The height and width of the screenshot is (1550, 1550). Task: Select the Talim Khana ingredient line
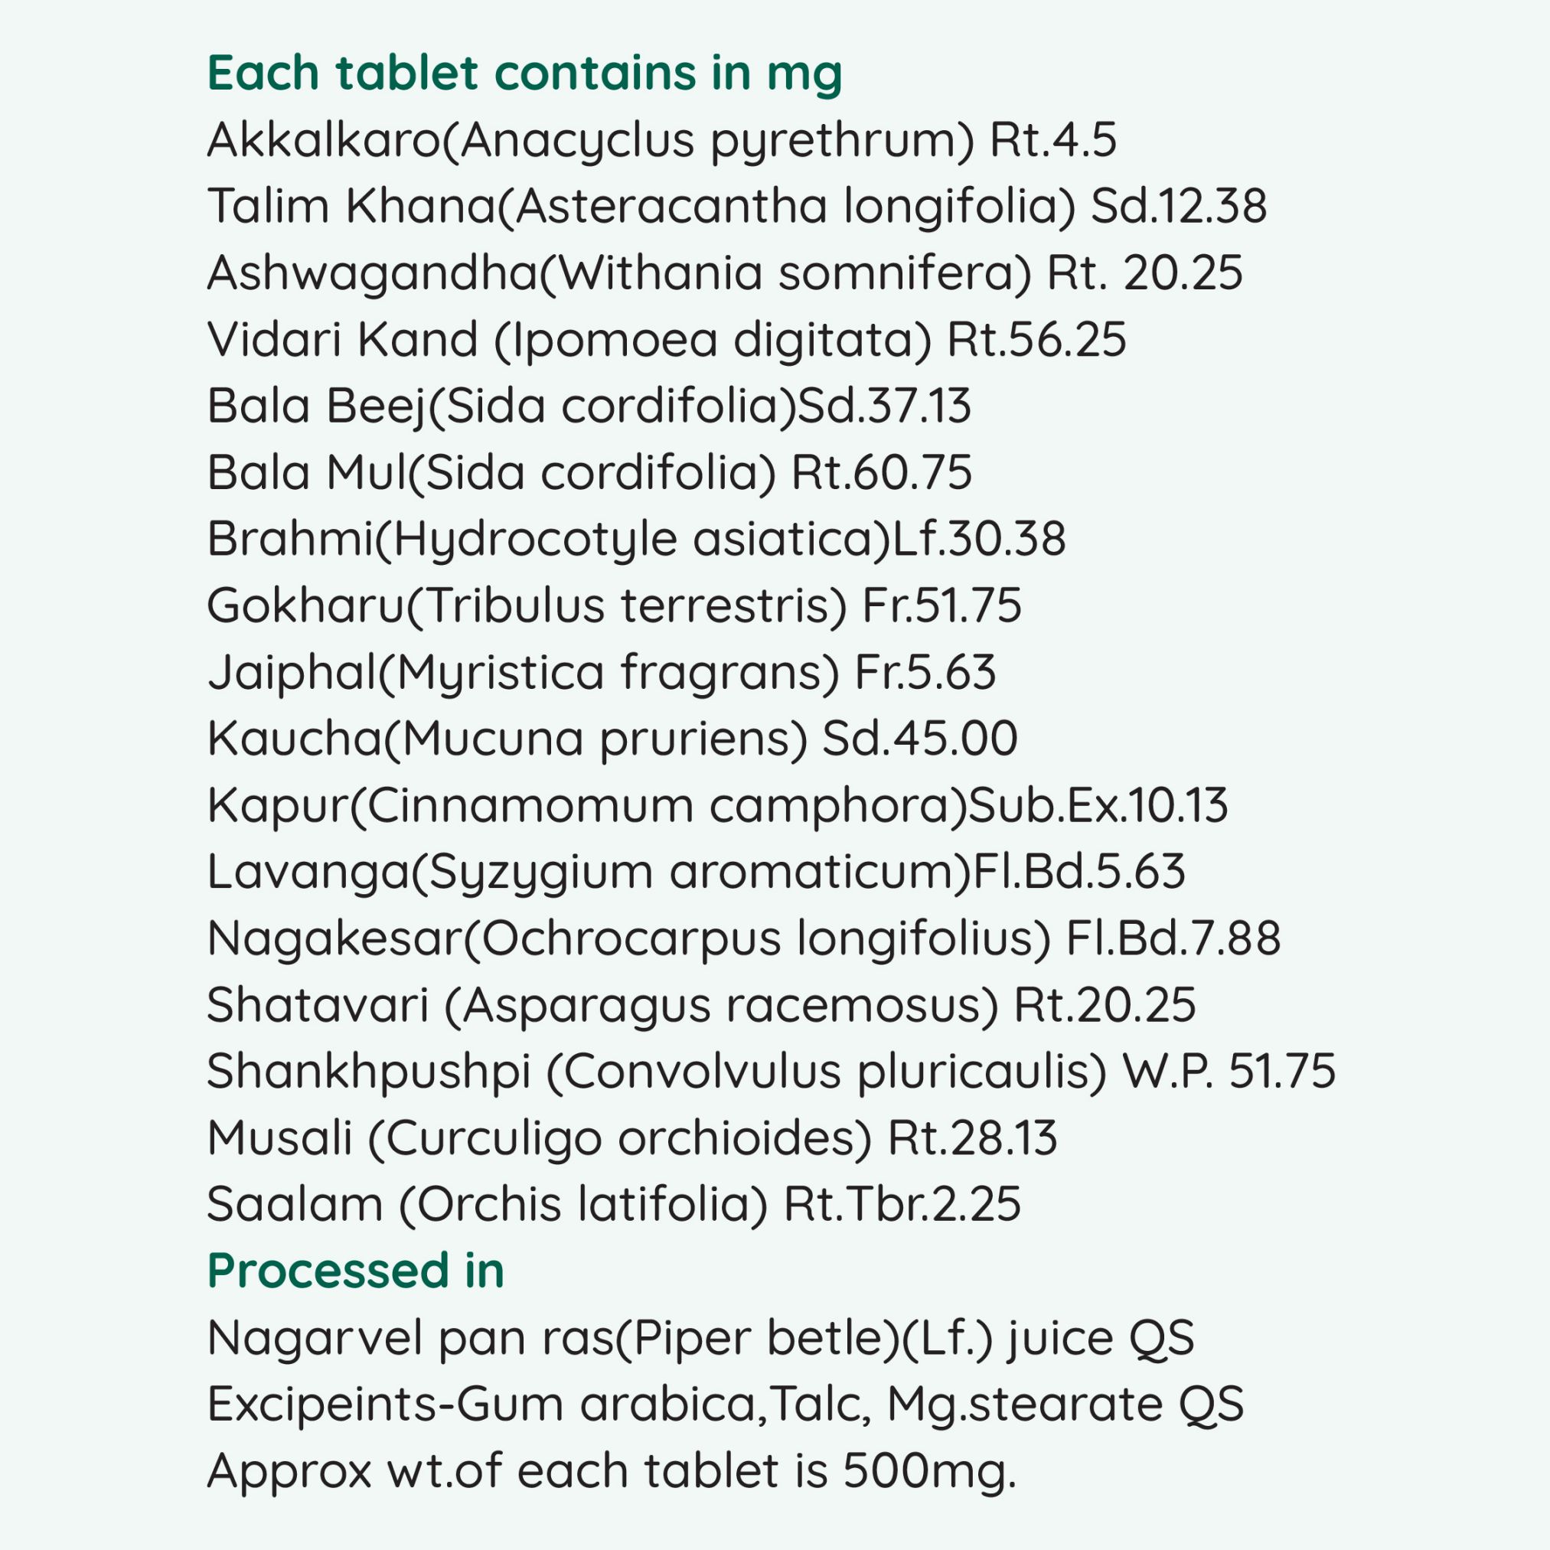point(737,207)
